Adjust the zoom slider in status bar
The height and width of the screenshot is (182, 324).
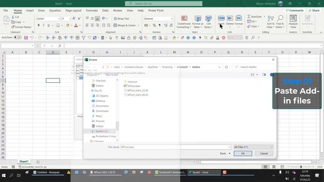coord(301,166)
